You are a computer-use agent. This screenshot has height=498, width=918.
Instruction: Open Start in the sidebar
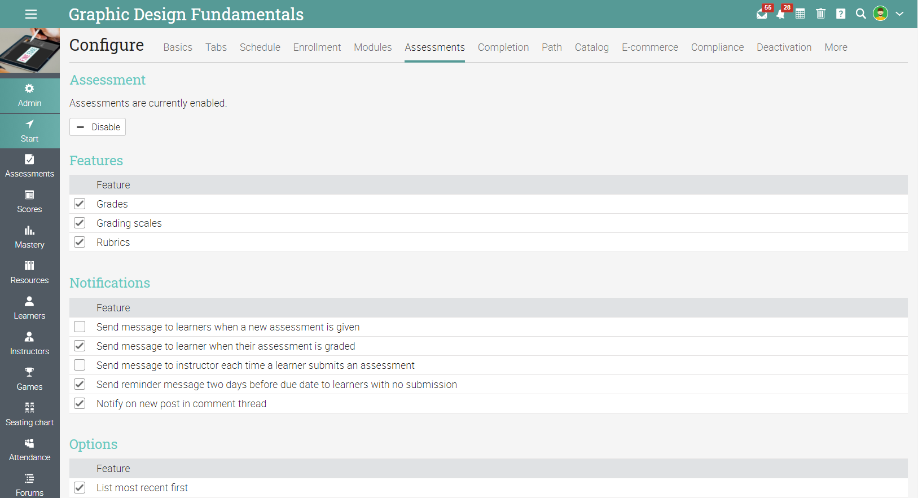point(30,131)
